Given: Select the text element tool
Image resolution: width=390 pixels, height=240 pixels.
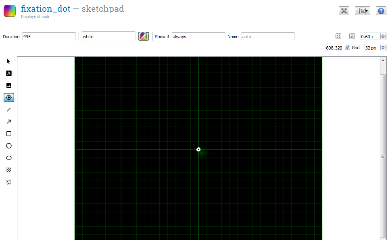Looking at the screenshot, I should tap(9, 73).
